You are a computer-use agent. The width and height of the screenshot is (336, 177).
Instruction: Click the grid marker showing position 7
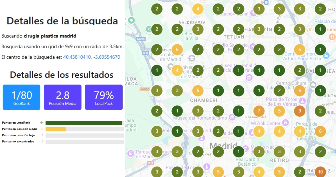(259, 111)
